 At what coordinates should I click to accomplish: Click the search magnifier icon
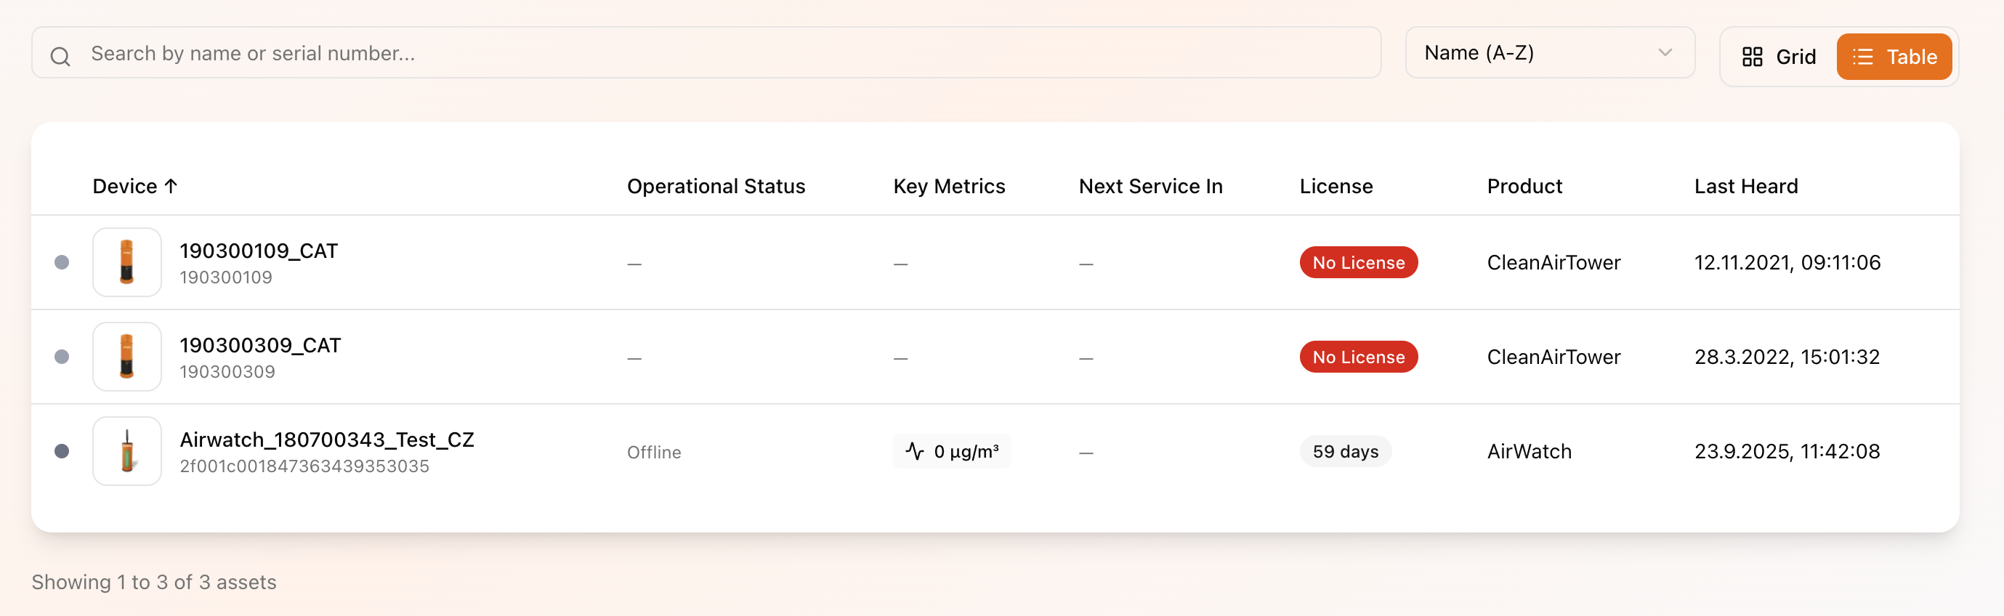pyautogui.click(x=60, y=56)
